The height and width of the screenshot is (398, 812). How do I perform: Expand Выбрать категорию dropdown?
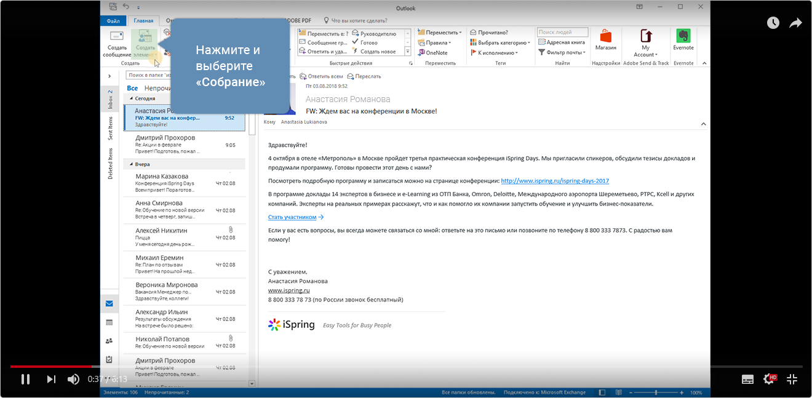point(500,42)
